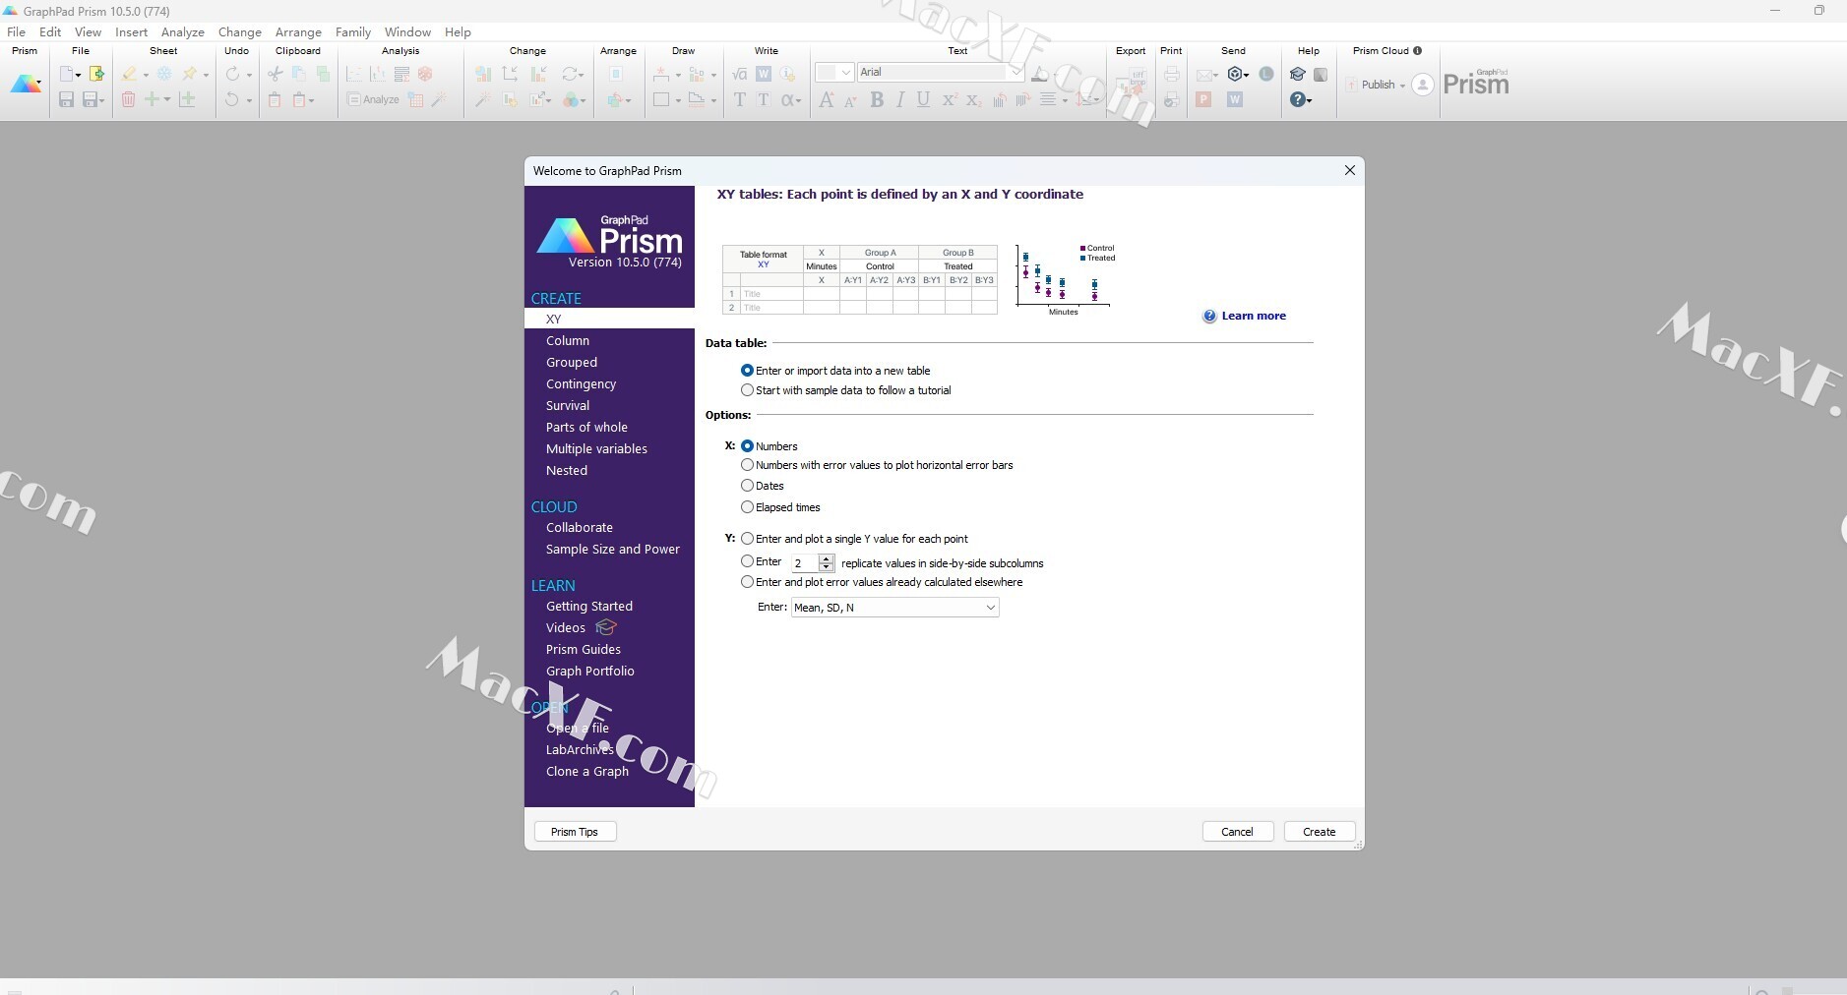Click the Underline U text icon

[923, 99]
